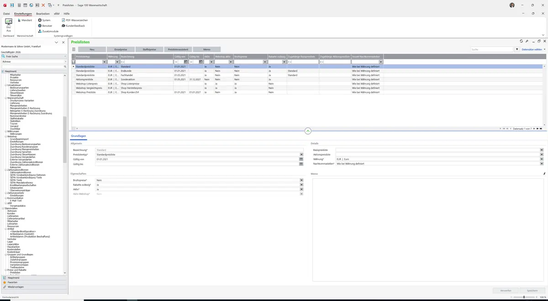Open PDF-Wasserzeichen in the ribbon
Screen dimensions: 548x301
click(74, 20)
